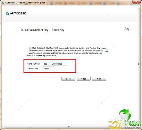Image resolution: width=142 pixels, height=130 pixels.
Task: Close the Activation Options window with X
Action: [x=137, y=2]
